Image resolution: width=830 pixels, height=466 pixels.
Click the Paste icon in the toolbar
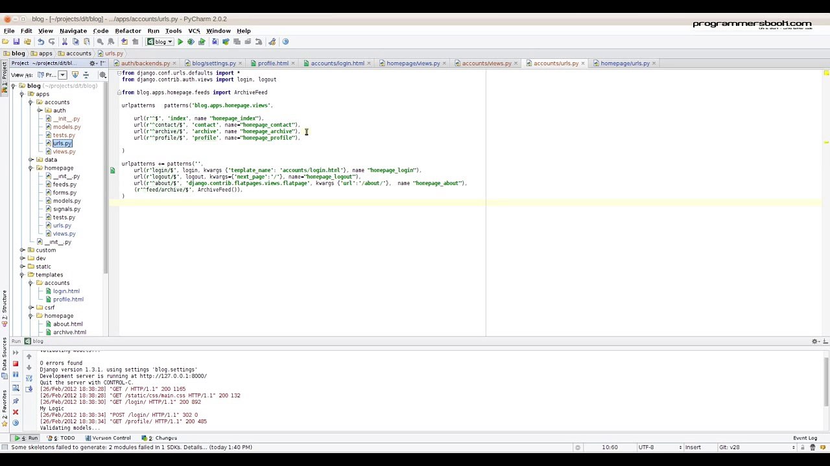point(87,42)
